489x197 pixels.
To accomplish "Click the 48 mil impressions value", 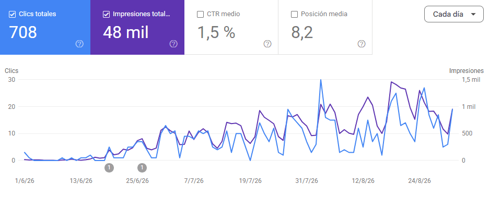I will [x=126, y=32].
